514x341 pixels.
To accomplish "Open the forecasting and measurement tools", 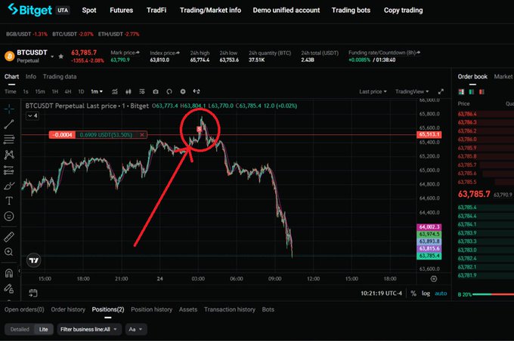I will click(x=9, y=170).
